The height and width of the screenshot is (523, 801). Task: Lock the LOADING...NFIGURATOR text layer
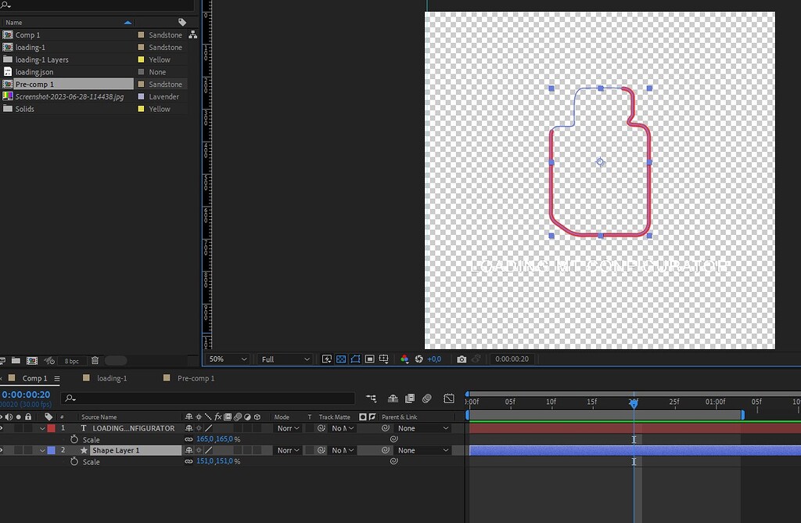click(x=28, y=428)
